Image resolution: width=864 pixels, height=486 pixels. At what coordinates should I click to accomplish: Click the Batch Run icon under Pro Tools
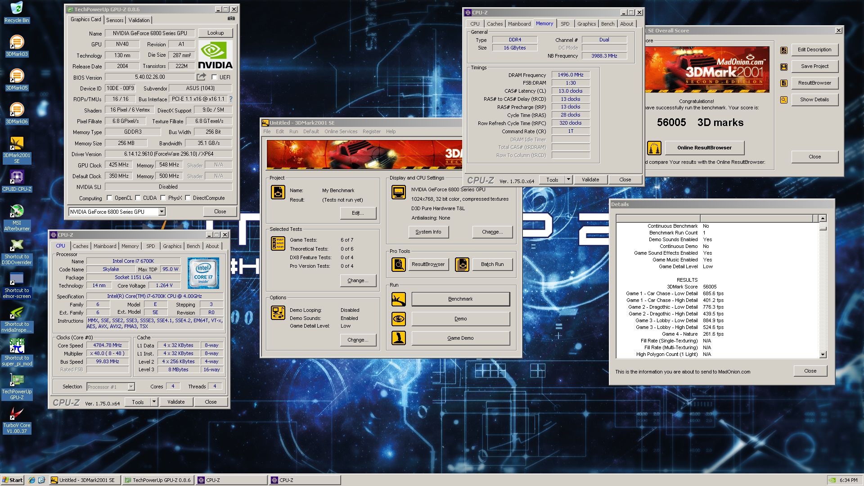coord(462,265)
